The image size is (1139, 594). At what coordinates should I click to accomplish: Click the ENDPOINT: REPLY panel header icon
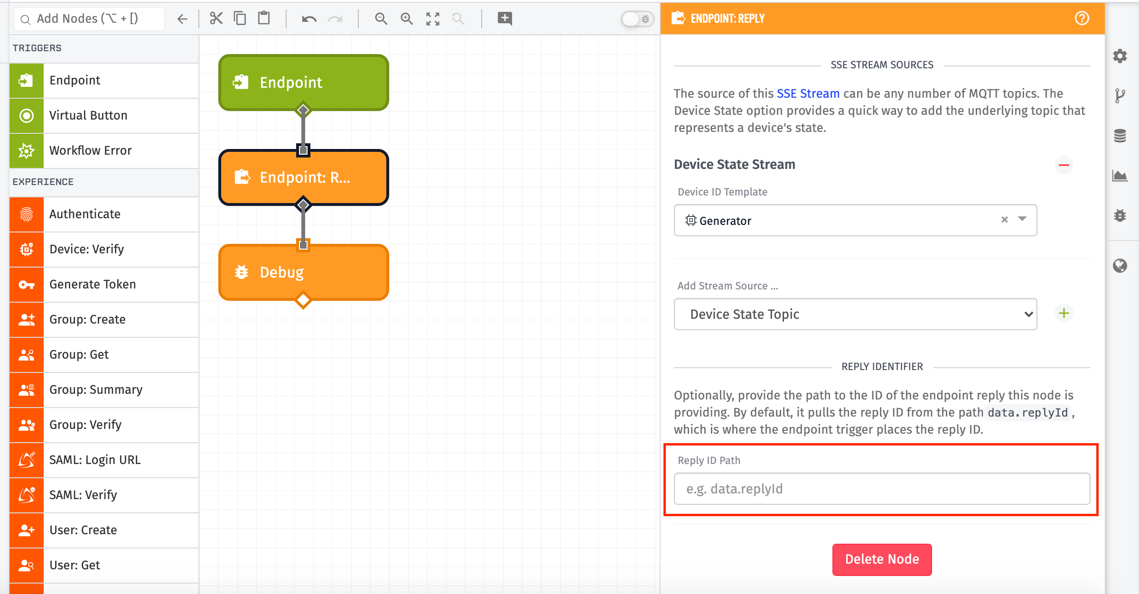pyautogui.click(x=678, y=19)
